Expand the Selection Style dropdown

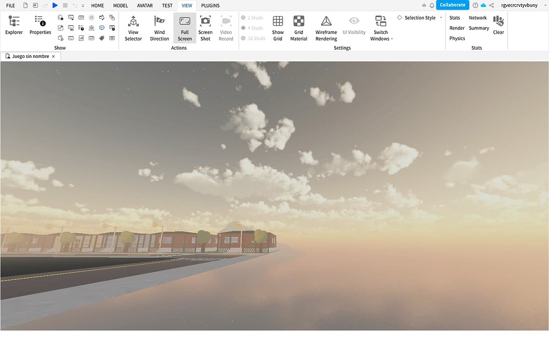click(x=441, y=17)
